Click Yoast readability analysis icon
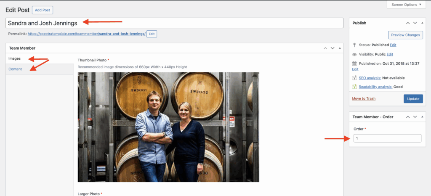 tap(355, 87)
